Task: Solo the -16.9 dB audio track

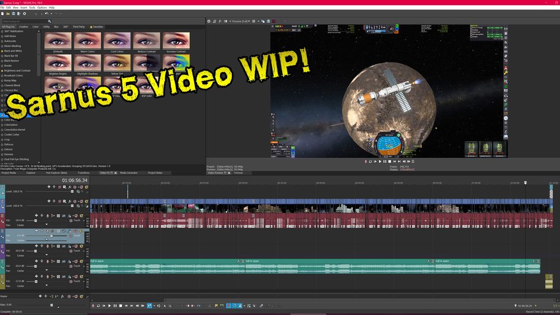Action: point(81,216)
